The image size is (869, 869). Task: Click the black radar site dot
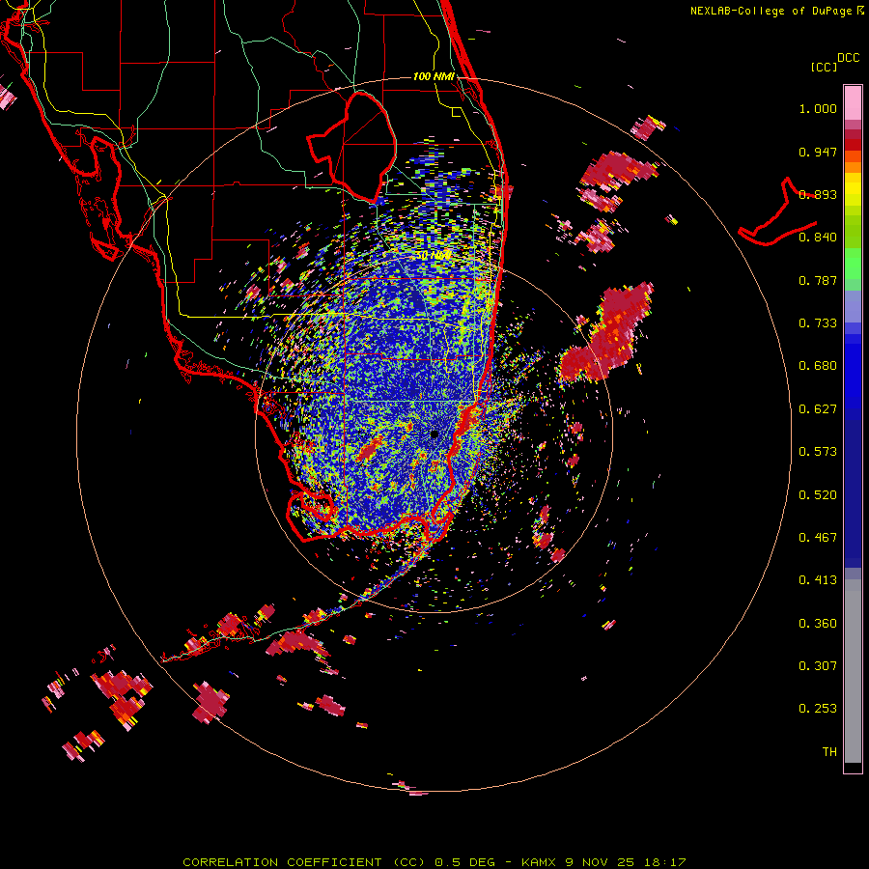pos(434,434)
